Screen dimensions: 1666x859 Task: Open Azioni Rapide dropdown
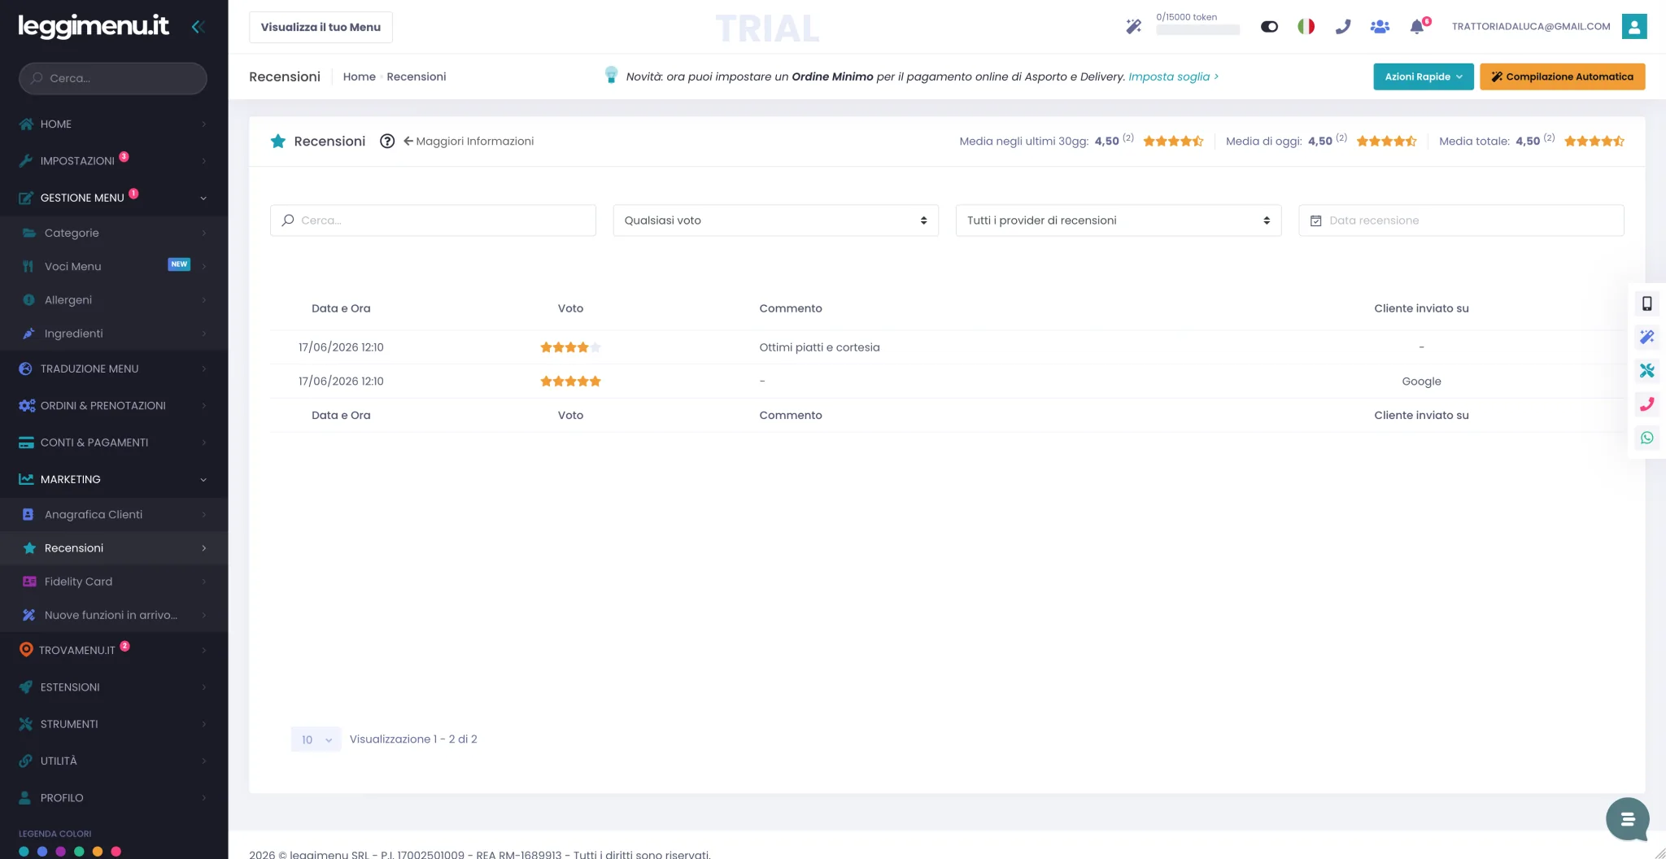(x=1424, y=76)
